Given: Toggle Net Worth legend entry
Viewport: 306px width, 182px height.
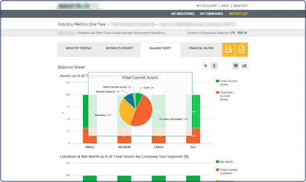Looking at the screenshot, I should pos(224,161).
